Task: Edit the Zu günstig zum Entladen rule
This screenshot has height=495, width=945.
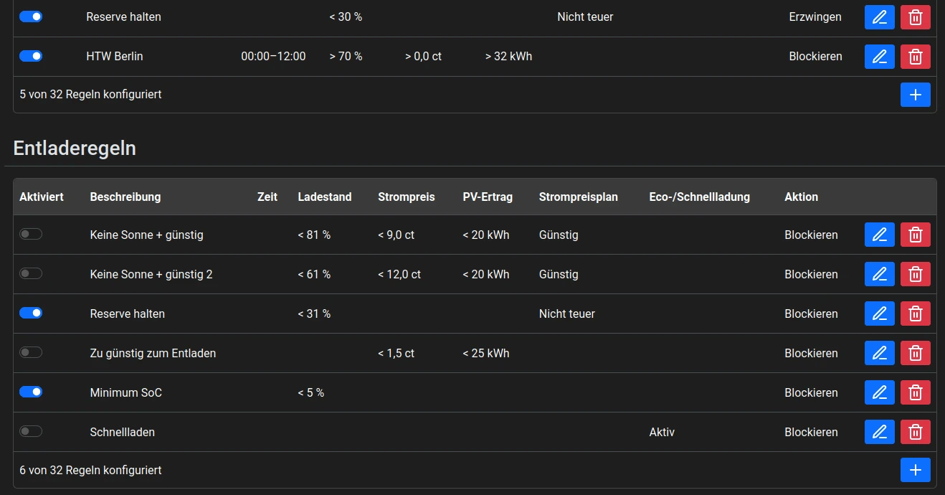Action: click(880, 353)
